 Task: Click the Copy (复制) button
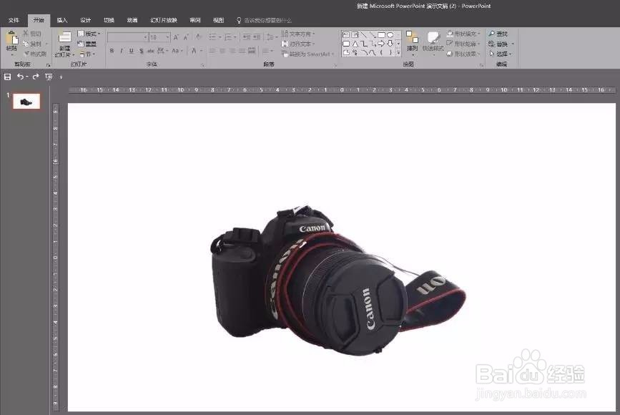tap(32, 44)
